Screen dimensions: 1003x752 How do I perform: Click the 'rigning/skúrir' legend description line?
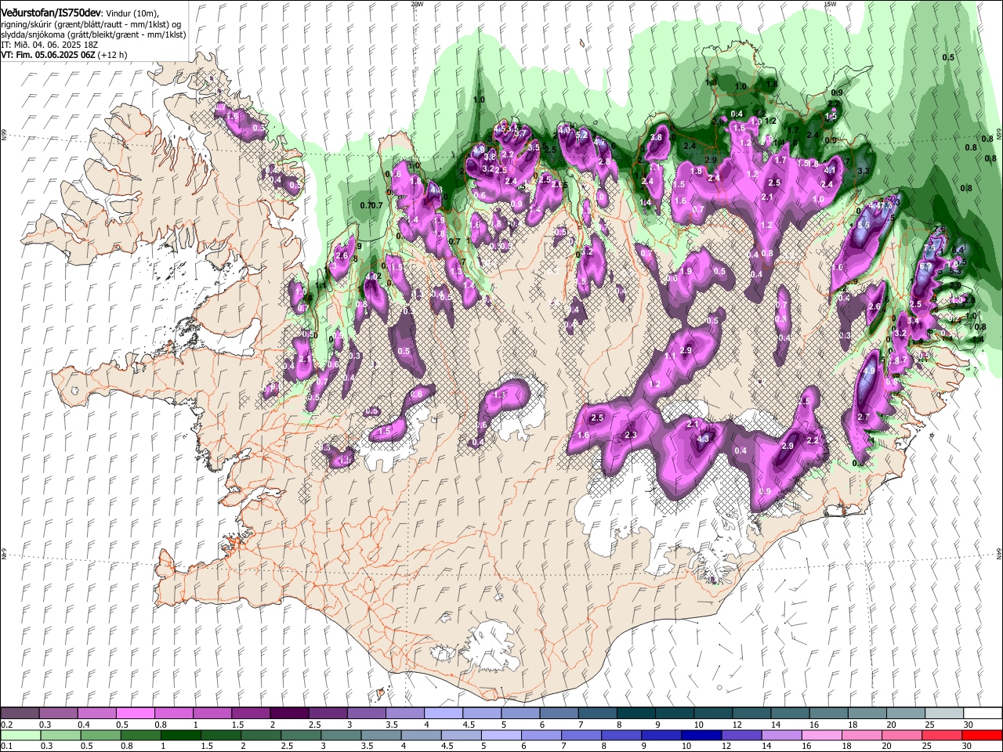tap(91, 24)
